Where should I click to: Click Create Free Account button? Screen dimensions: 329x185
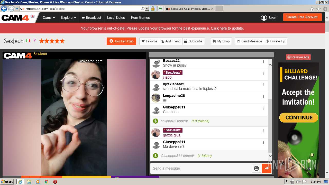pyautogui.click(x=302, y=17)
